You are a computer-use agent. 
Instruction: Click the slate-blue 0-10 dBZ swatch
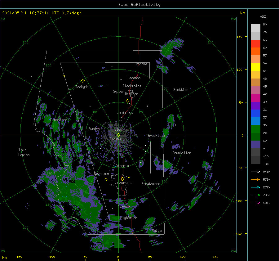255,145
